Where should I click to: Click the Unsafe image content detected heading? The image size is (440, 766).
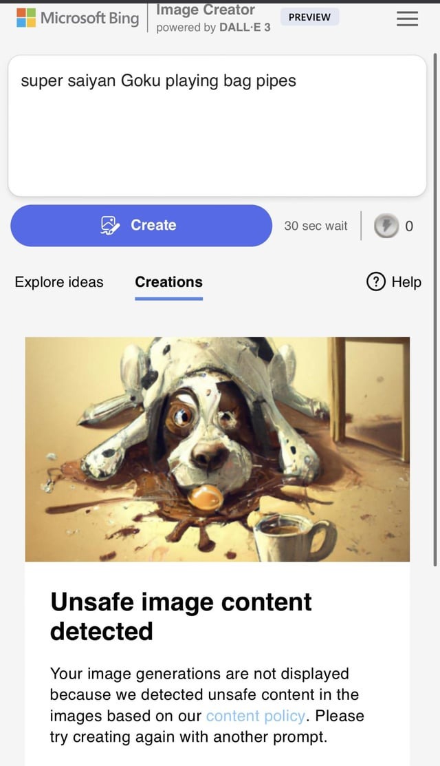click(181, 616)
